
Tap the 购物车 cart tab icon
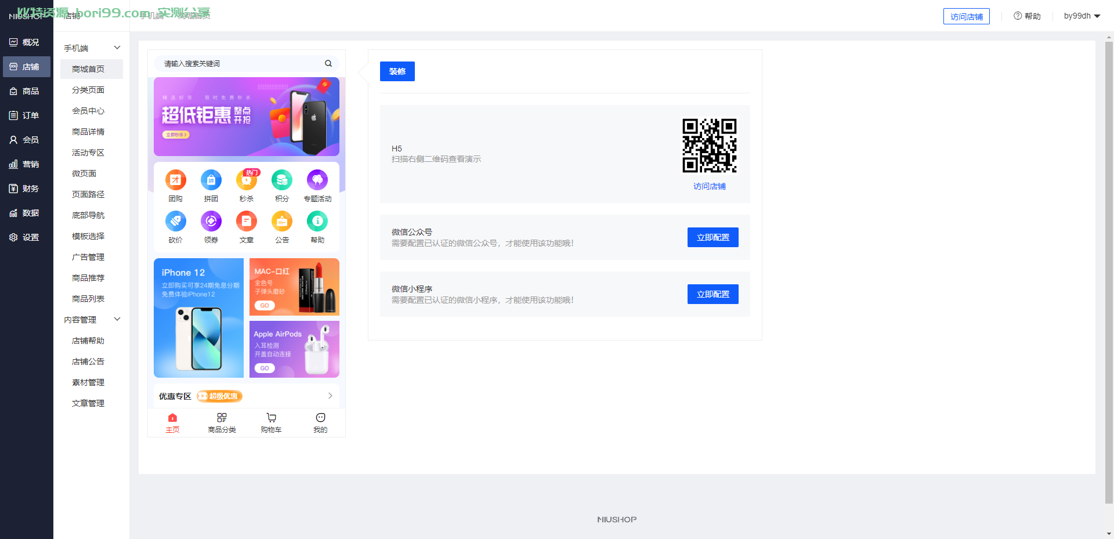point(271,418)
